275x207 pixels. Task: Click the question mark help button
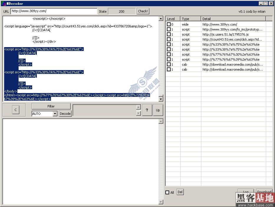(x=147, y=110)
